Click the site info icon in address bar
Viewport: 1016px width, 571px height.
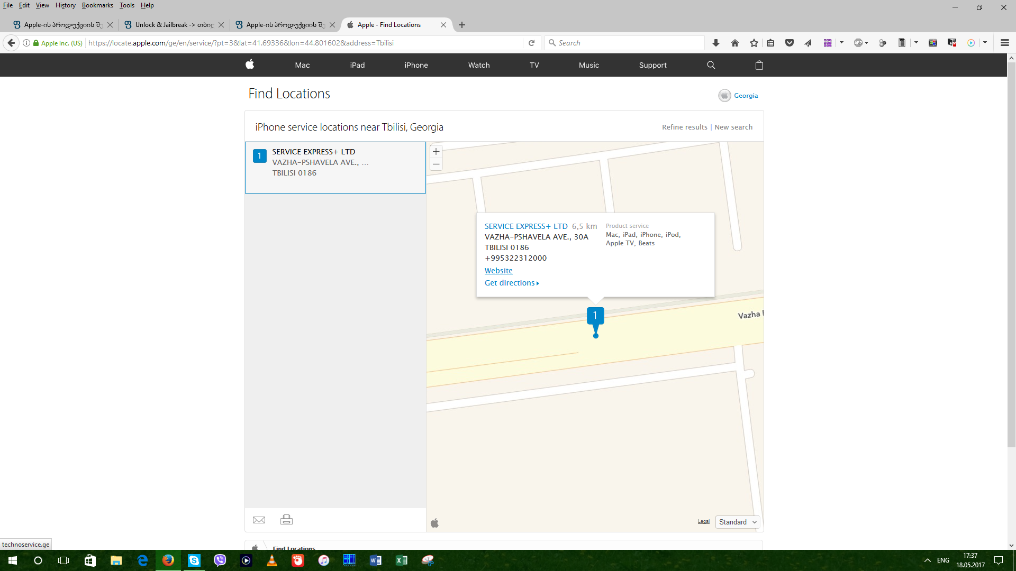26,43
